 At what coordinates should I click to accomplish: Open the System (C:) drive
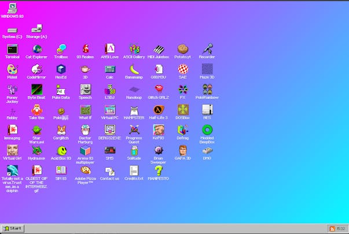tap(12, 29)
